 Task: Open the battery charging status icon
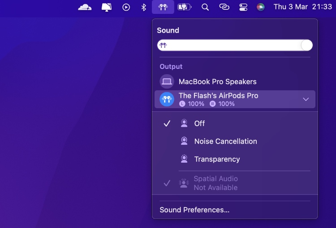click(184, 7)
